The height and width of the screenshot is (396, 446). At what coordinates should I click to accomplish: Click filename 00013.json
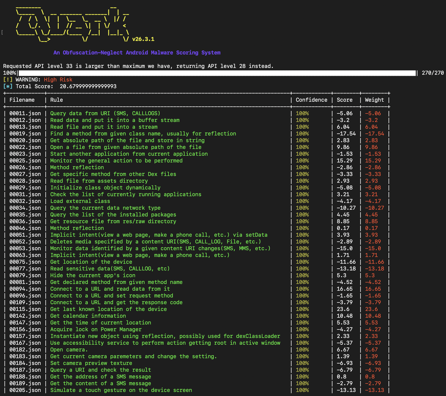[x=25, y=127]
